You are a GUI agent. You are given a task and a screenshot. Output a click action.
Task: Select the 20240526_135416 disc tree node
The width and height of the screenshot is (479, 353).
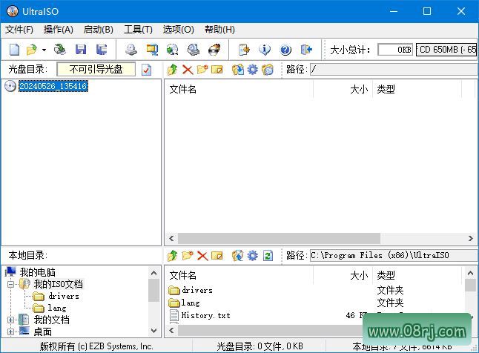pyautogui.click(x=53, y=86)
